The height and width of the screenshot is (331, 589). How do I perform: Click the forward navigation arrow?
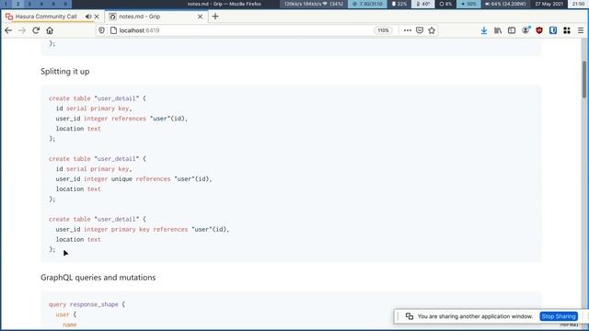22,30
